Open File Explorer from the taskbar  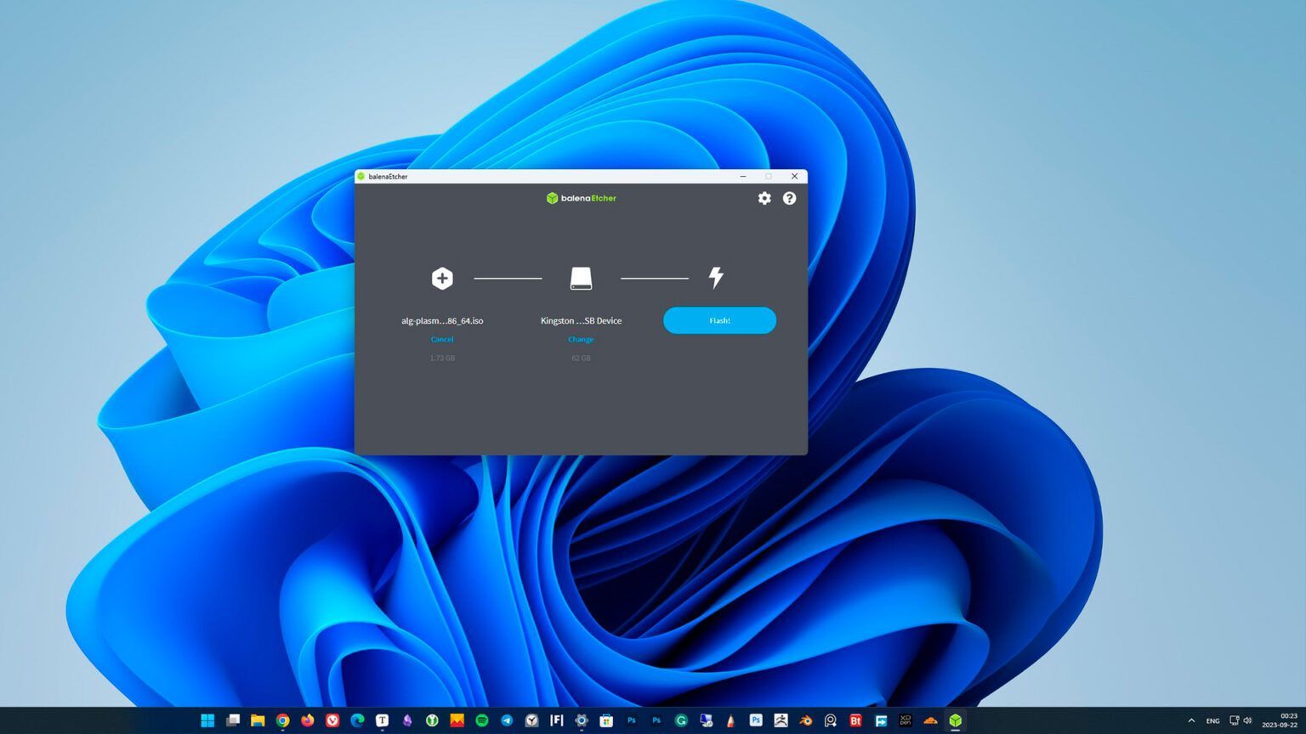(257, 720)
